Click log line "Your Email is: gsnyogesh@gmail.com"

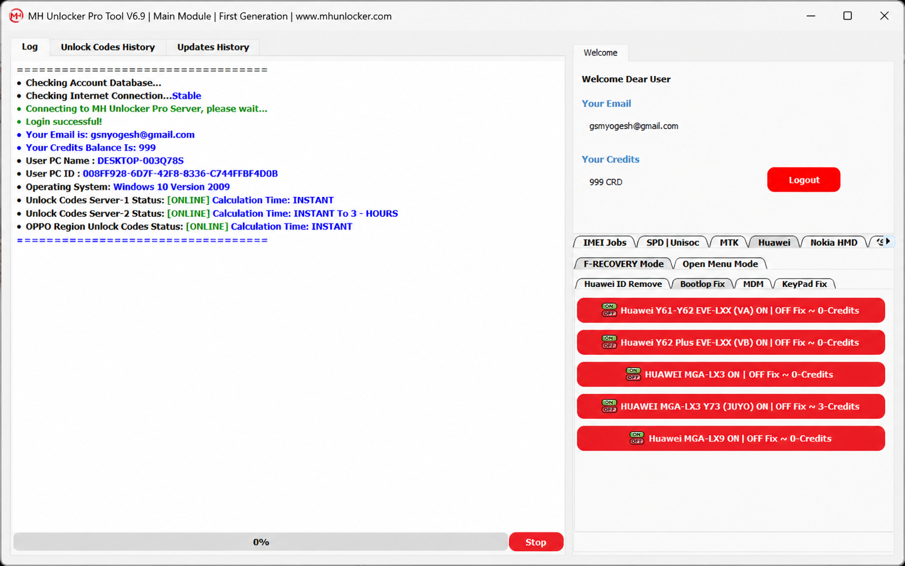[110, 135]
